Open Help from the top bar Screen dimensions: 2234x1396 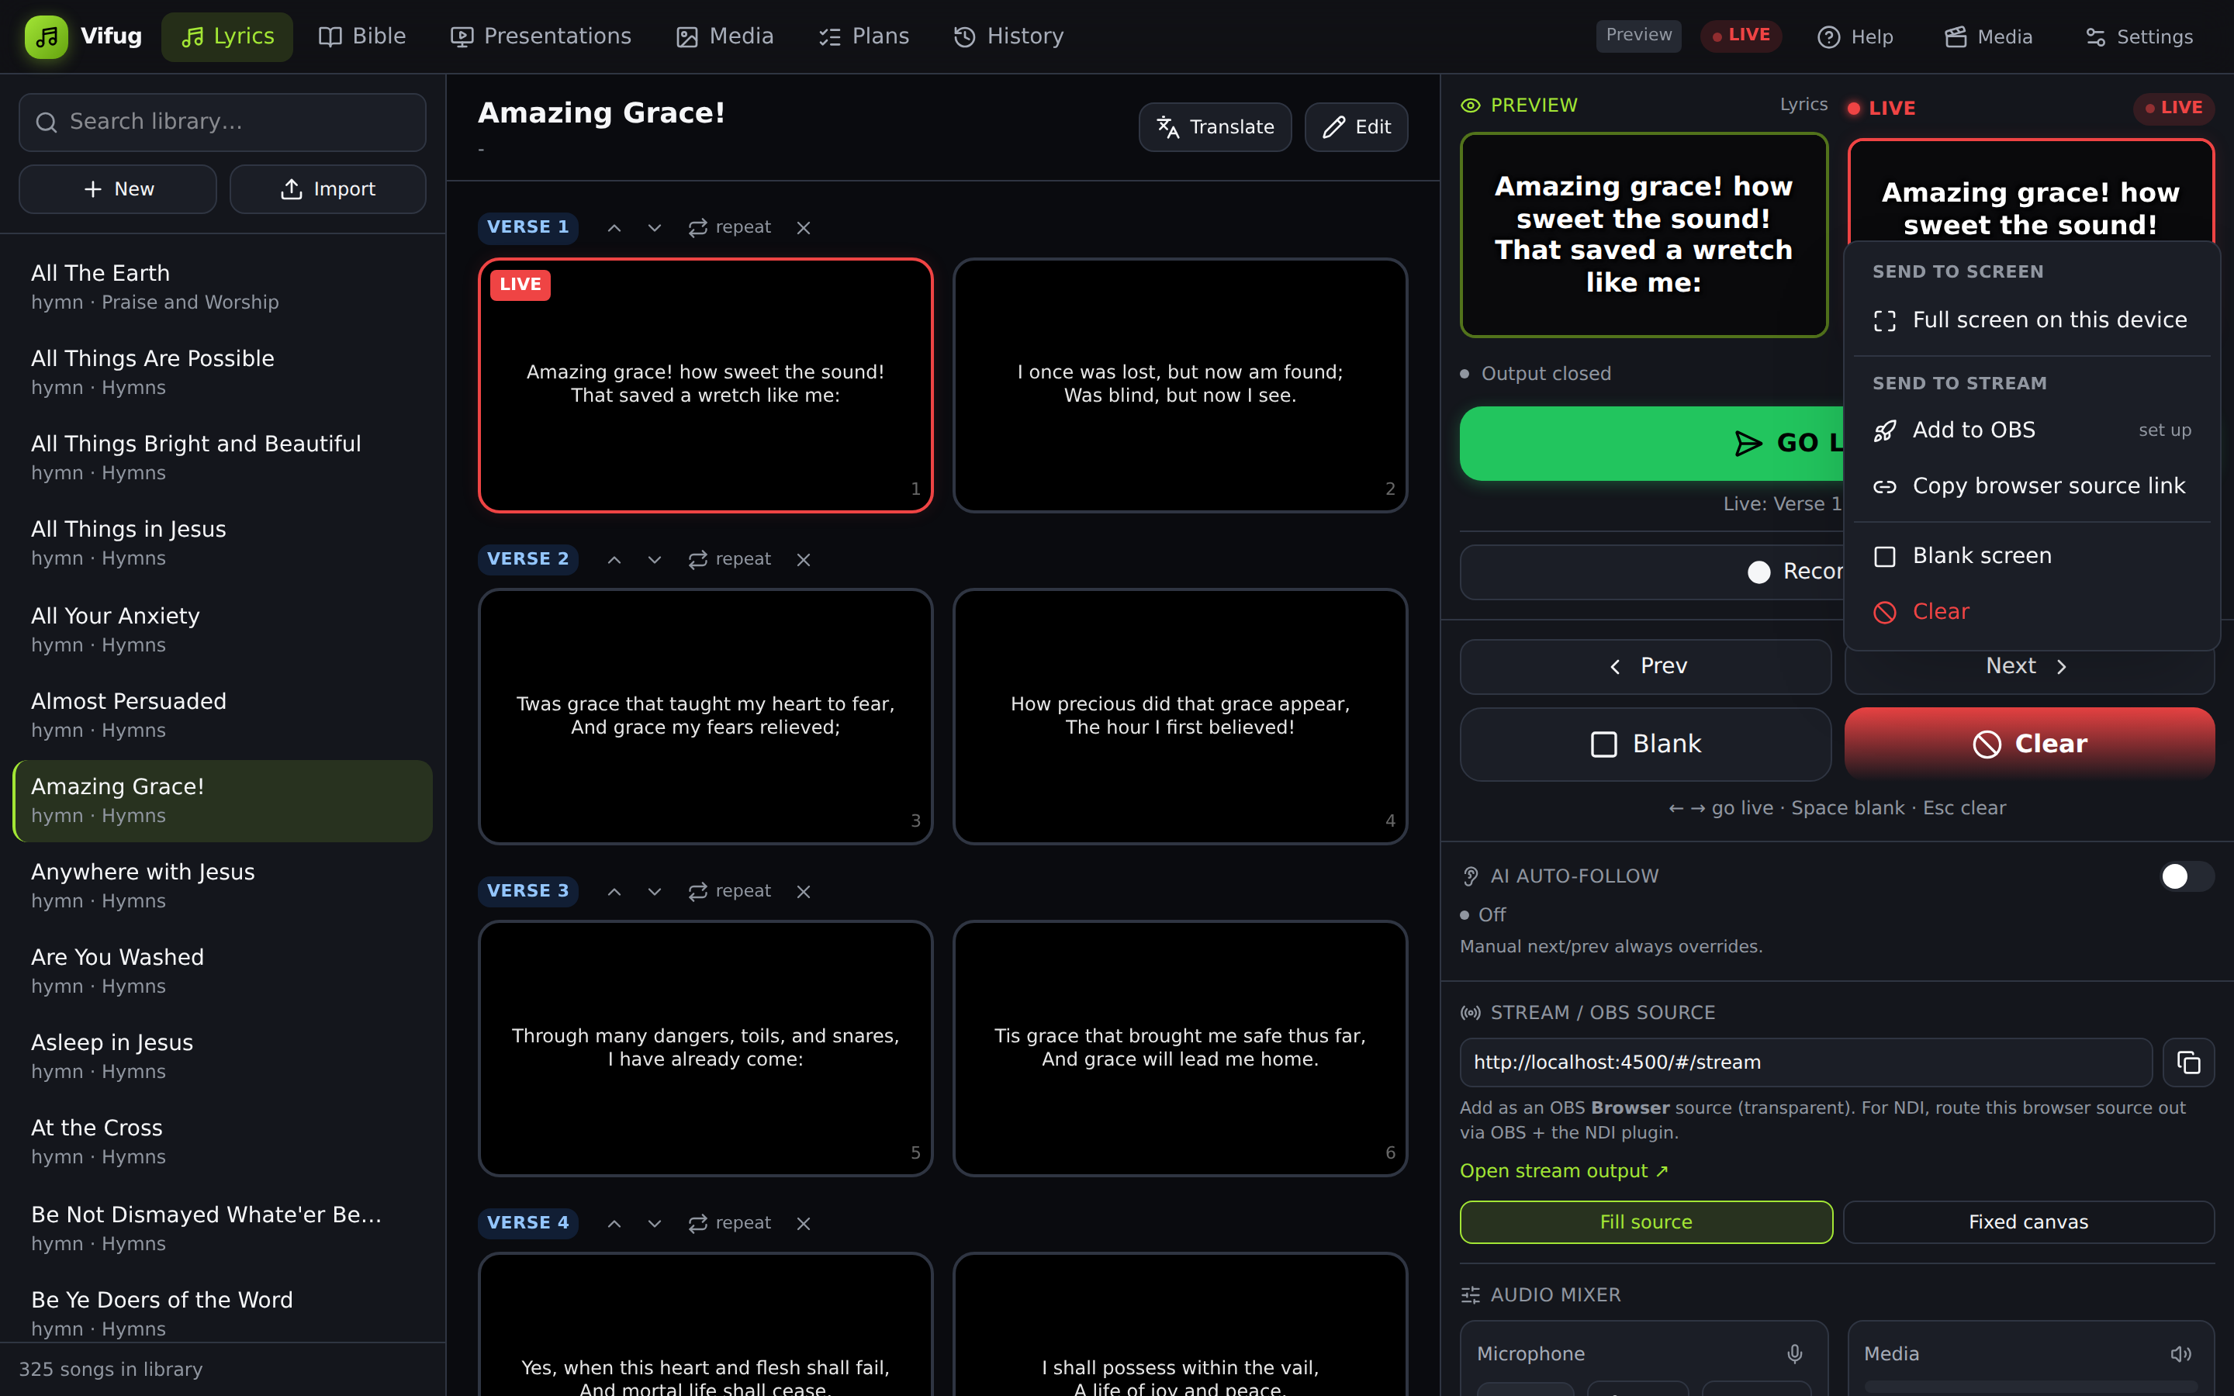pyautogui.click(x=1855, y=37)
